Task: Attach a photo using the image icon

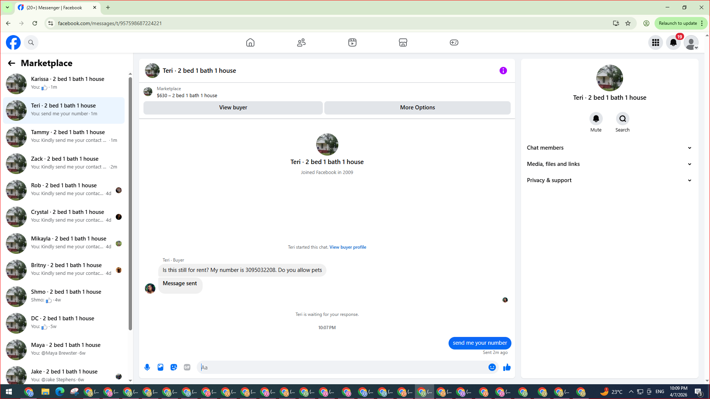Action: click(x=160, y=367)
